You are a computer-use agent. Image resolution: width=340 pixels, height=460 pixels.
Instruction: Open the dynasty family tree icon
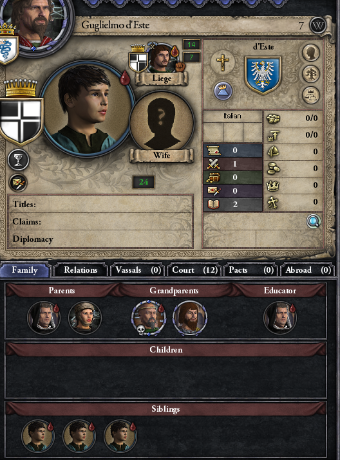(x=311, y=74)
